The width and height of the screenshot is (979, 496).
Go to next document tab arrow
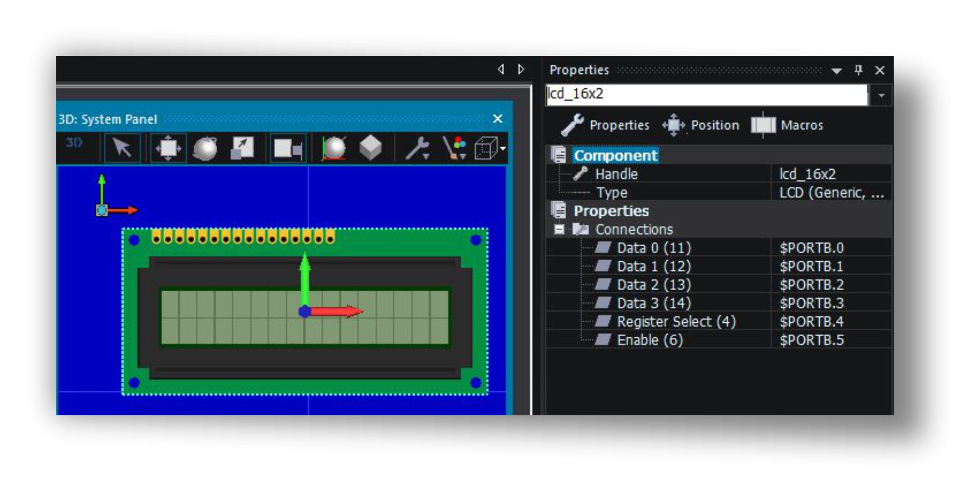click(x=521, y=69)
